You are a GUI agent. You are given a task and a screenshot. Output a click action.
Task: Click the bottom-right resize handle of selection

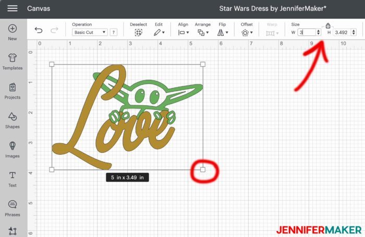click(x=203, y=170)
